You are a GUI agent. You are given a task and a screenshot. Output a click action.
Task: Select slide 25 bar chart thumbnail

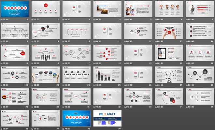[x=107, y=75]
